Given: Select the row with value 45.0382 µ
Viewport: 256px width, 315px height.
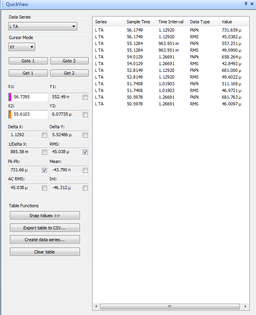Looking at the screenshot, I should (171, 37).
